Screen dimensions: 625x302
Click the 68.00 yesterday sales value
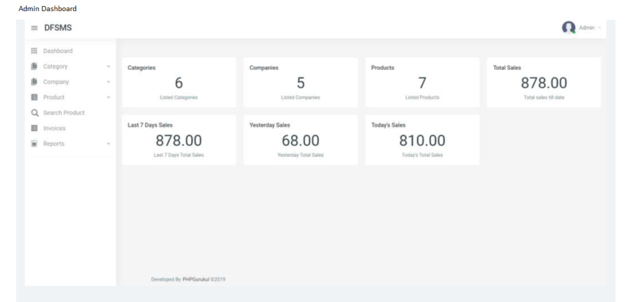(300, 141)
